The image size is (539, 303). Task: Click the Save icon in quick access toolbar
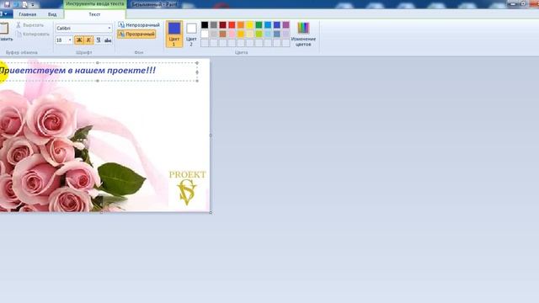tap(7, 4)
